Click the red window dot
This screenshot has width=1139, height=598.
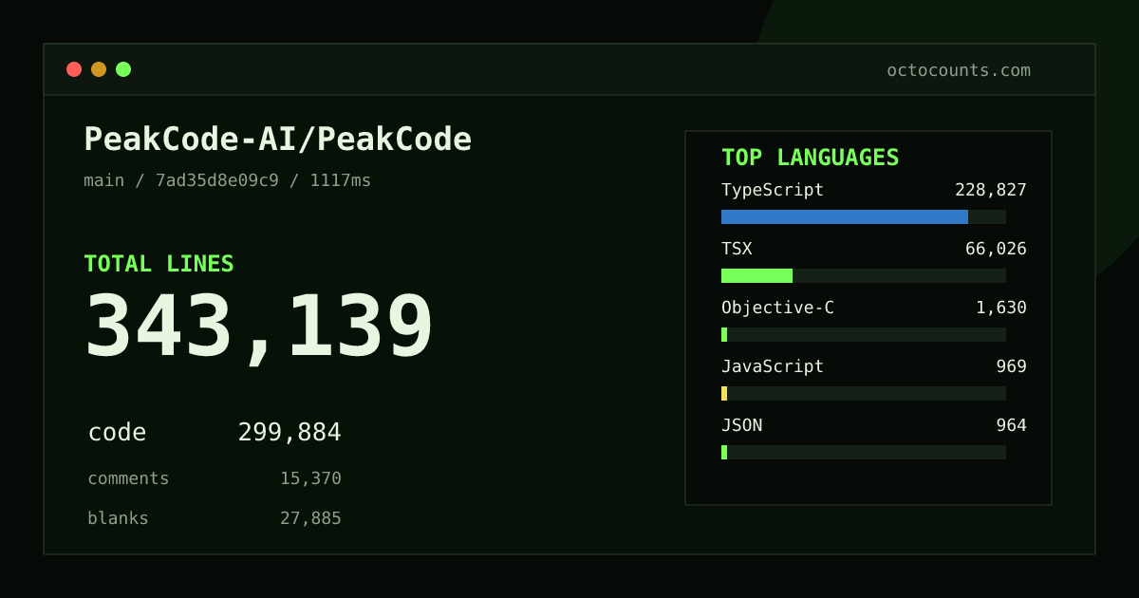pos(74,69)
